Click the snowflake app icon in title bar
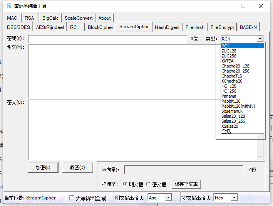Image resolution: width=273 pixels, height=206 pixels. pyautogui.click(x=9, y=6)
